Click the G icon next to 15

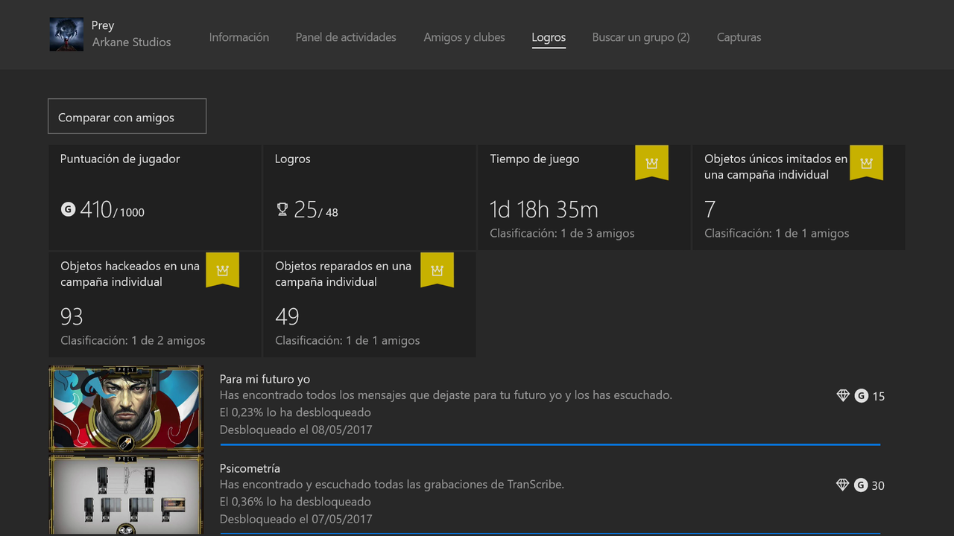pos(862,396)
